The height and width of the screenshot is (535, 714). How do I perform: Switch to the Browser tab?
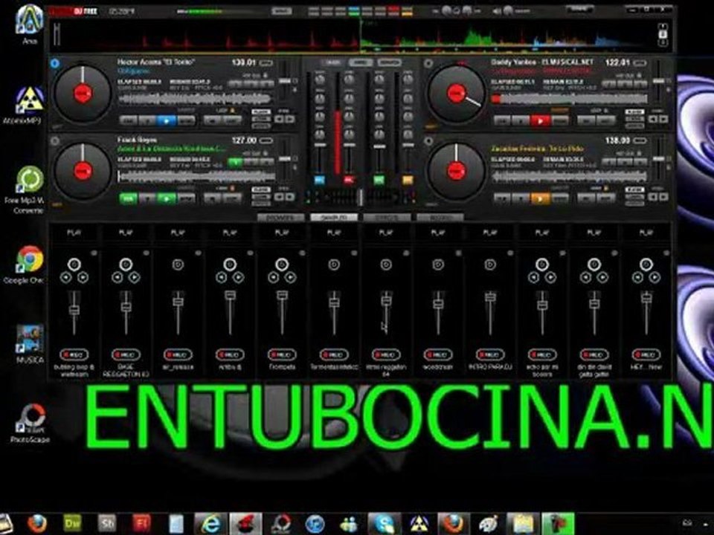[x=281, y=218]
